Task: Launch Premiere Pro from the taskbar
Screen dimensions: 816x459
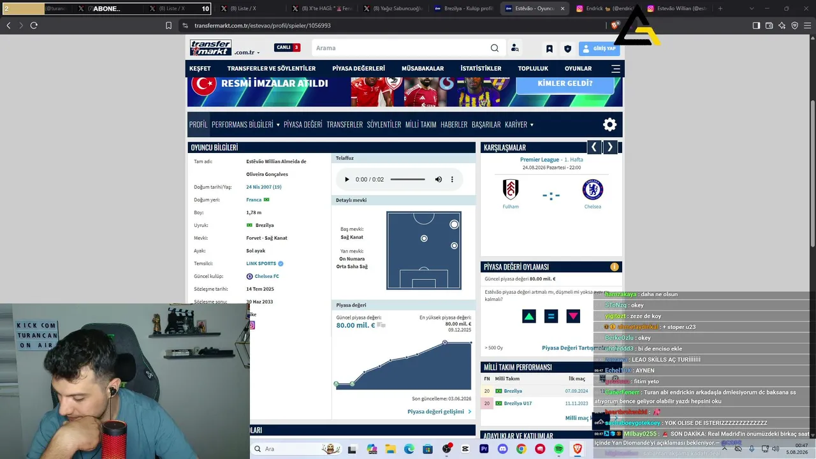Action: click(x=484, y=449)
